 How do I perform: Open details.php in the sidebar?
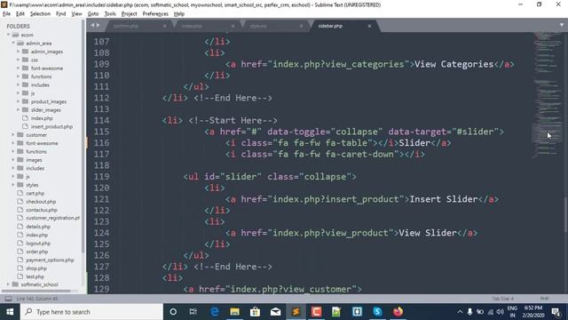coord(38,227)
